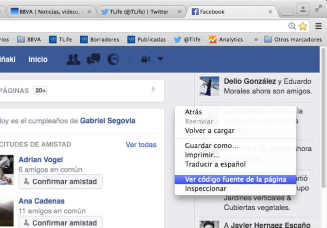Confirm friendship with Ana Cadenas
This screenshot has height=228, width=327.
[60, 222]
